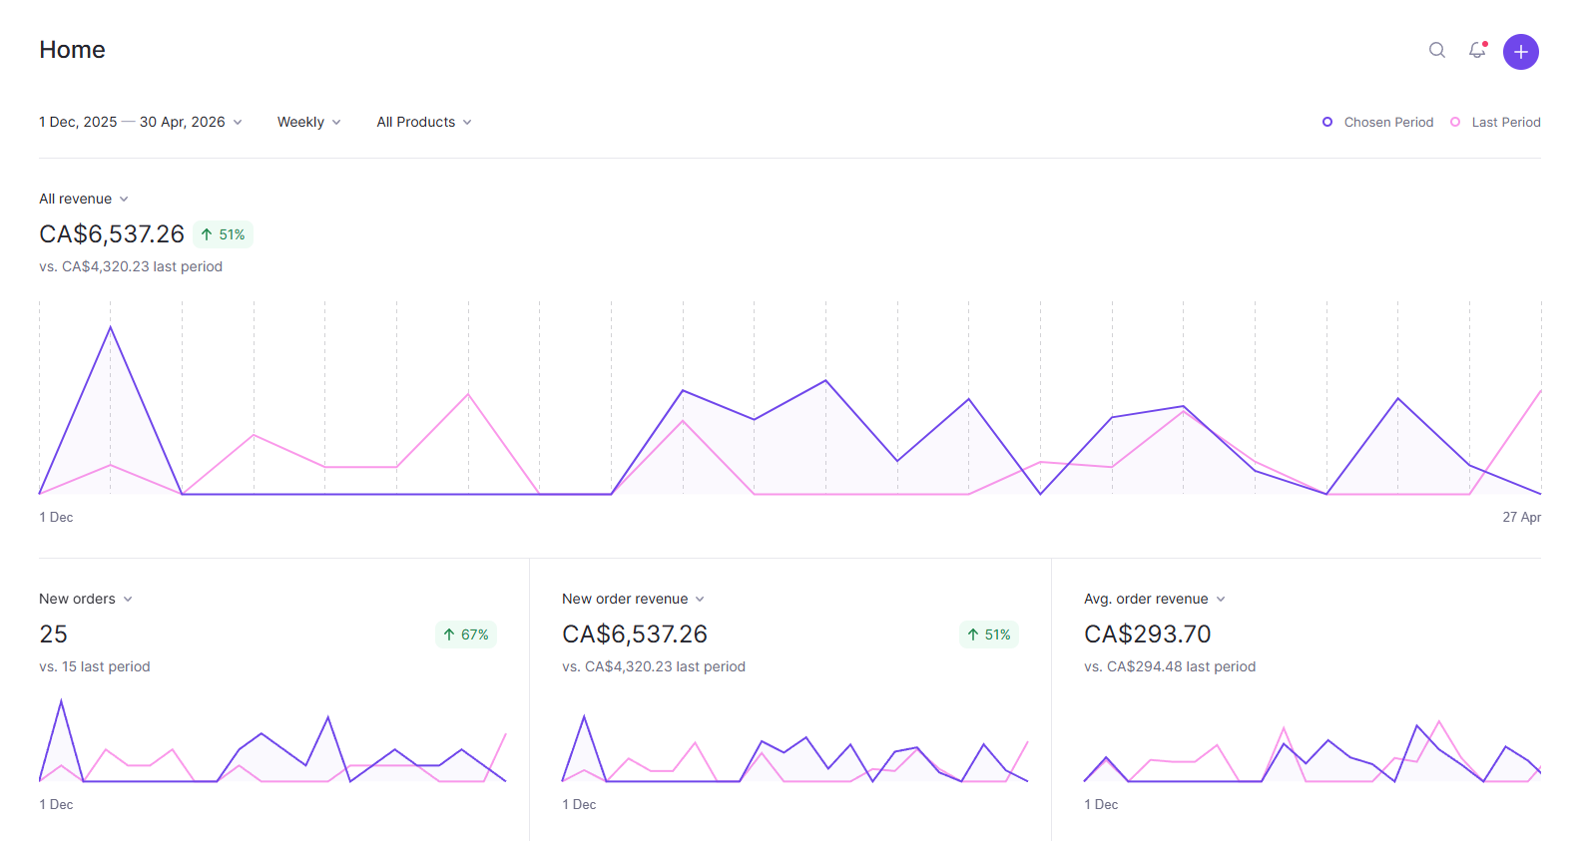Open the notifications bell

[1477, 50]
